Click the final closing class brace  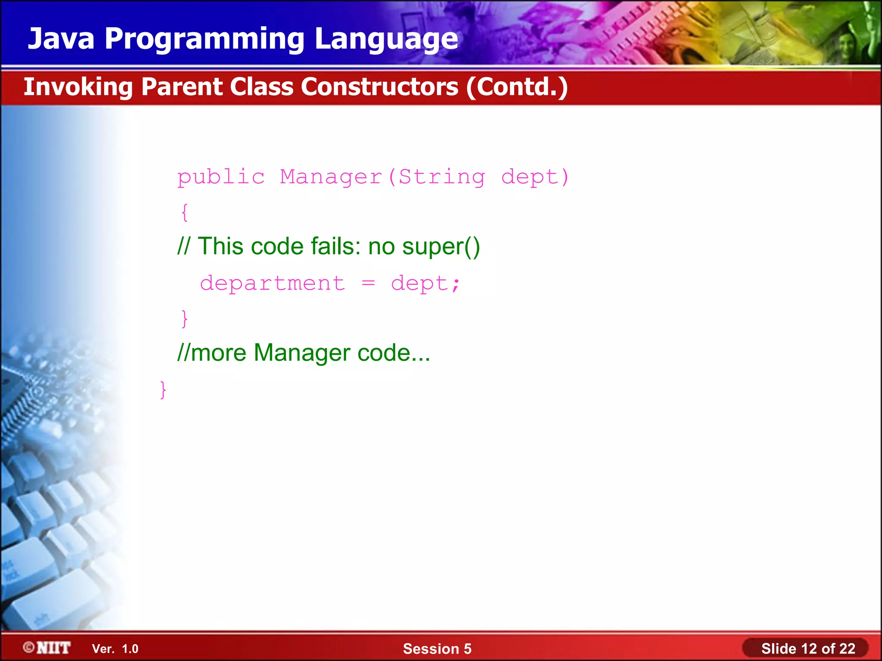163,389
